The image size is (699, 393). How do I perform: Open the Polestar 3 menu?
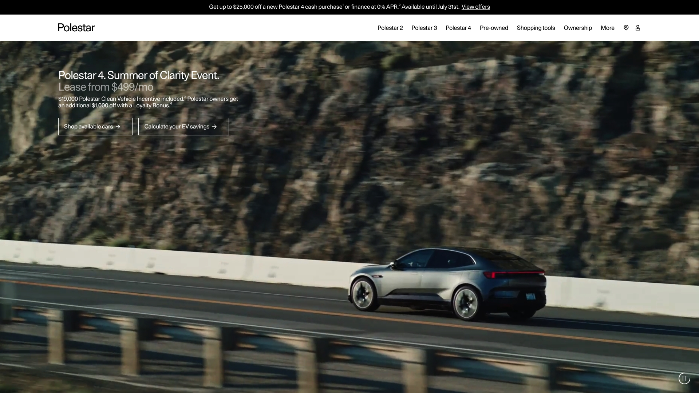coord(424,28)
